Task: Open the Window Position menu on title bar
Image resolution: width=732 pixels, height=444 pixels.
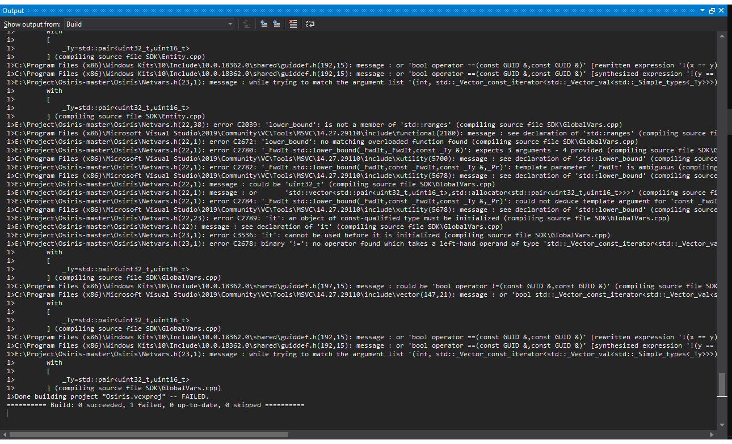Action: pos(702,10)
